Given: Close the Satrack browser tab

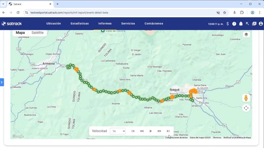Looking at the screenshot, I should [50, 4].
